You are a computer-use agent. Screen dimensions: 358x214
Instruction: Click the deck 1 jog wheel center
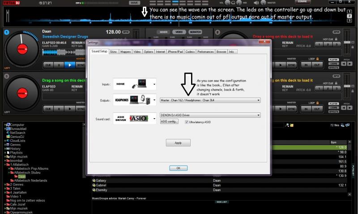click(22, 49)
